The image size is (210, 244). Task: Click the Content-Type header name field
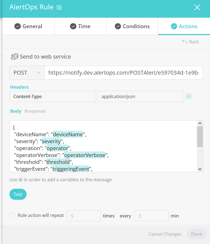coord(53,96)
